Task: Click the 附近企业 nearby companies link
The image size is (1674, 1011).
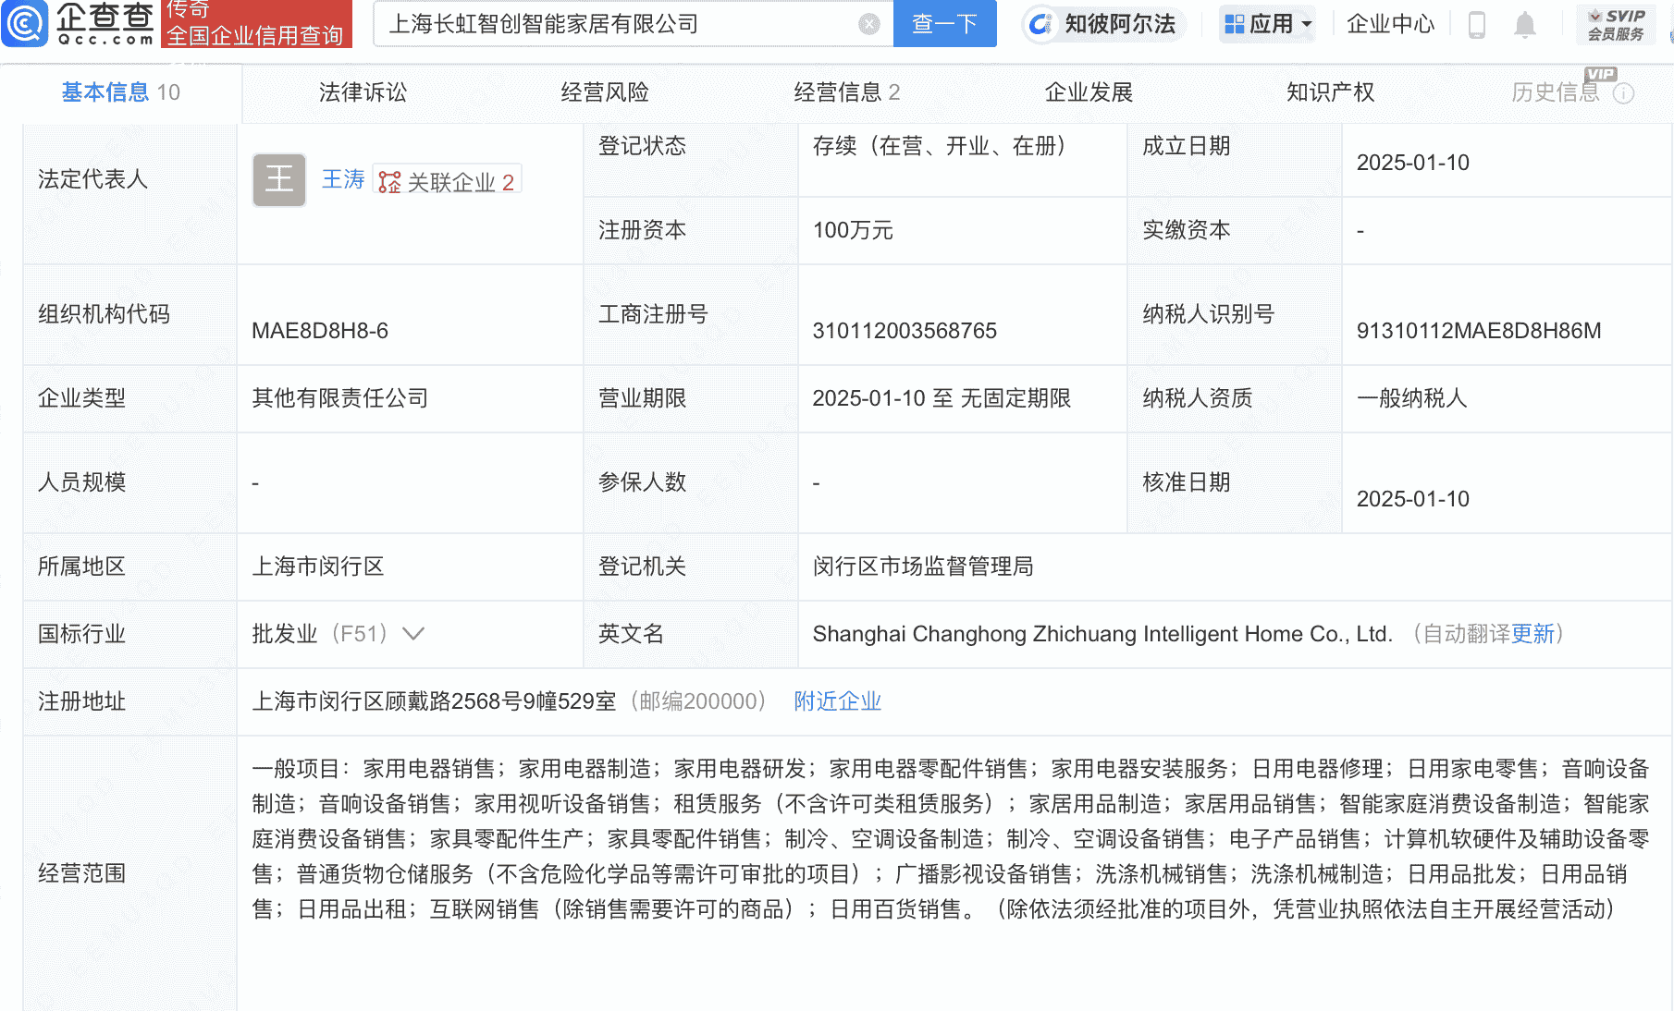Action: point(837,701)
